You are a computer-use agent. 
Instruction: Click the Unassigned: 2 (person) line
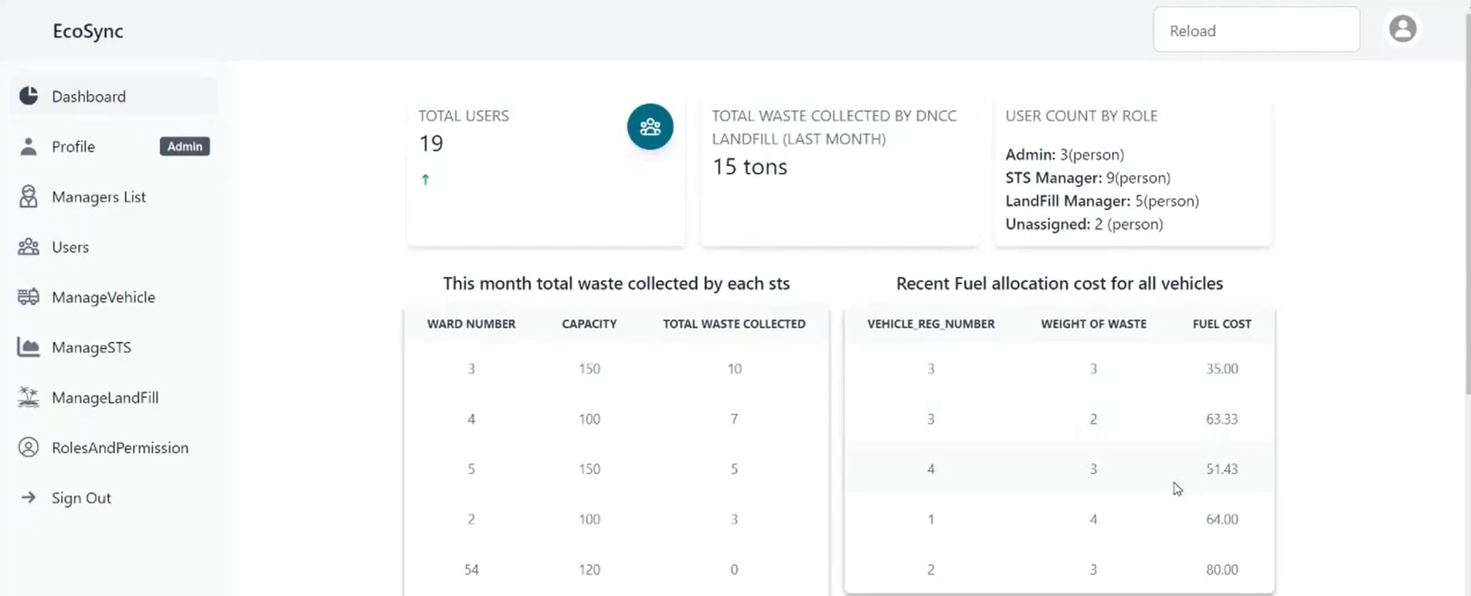(1084, 224)
